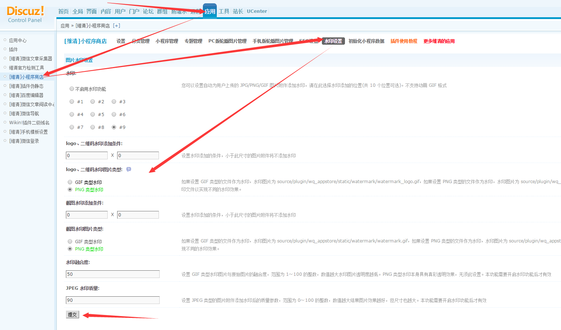The image size is (561, 330).
Task: Choose watermark position #3
Action: point(114,101)
